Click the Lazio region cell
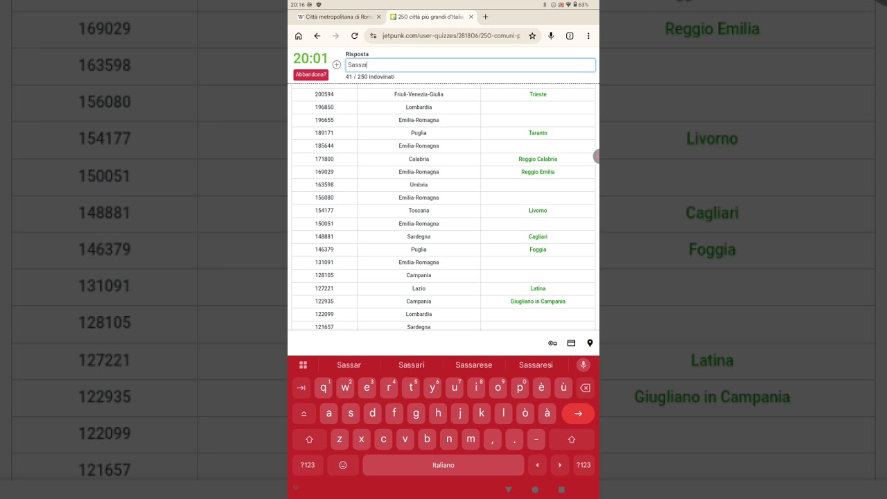This screenshot has width=887, height=499. (x=419, y=288)
